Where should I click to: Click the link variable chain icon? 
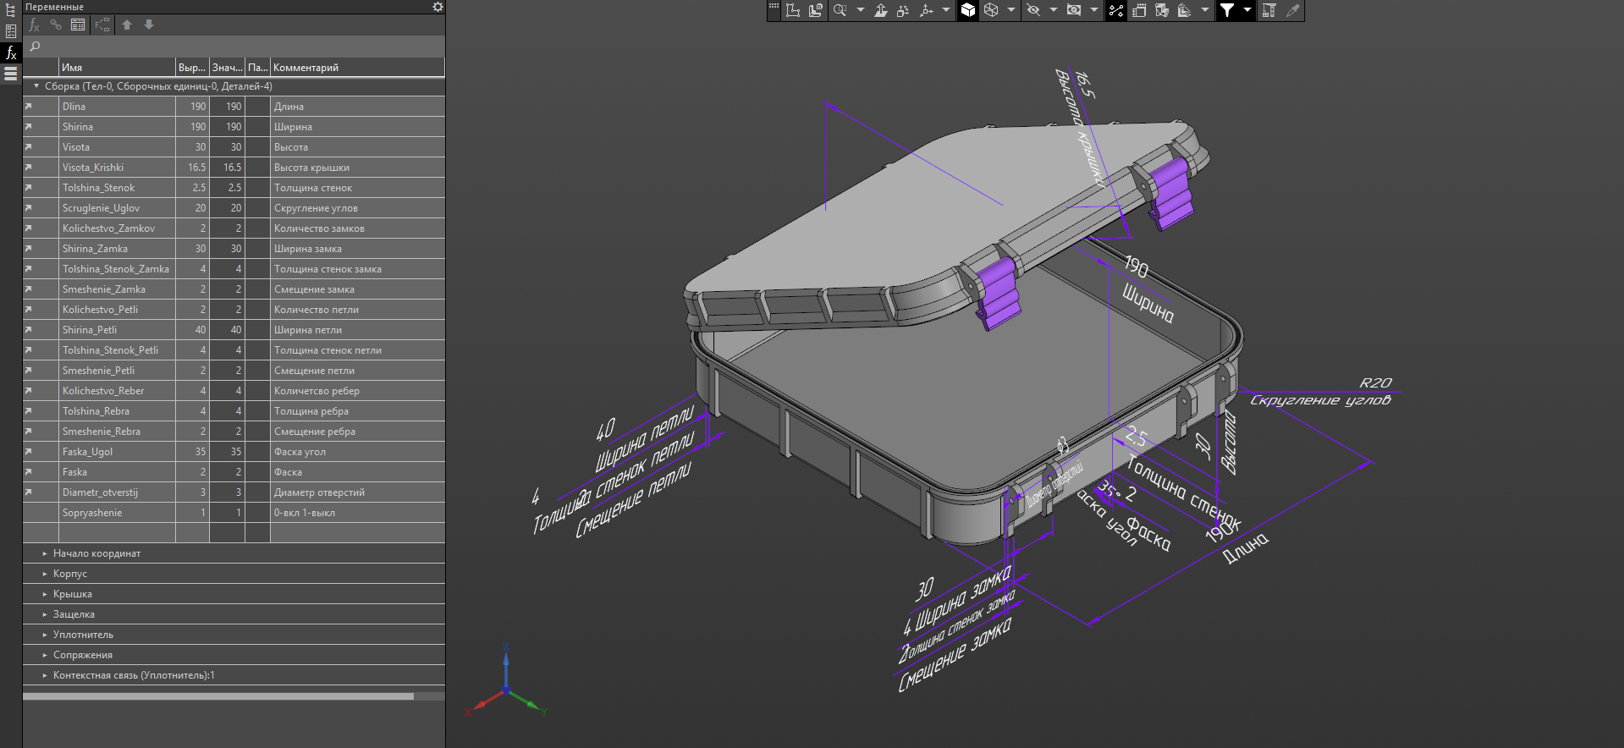(56, 25)
